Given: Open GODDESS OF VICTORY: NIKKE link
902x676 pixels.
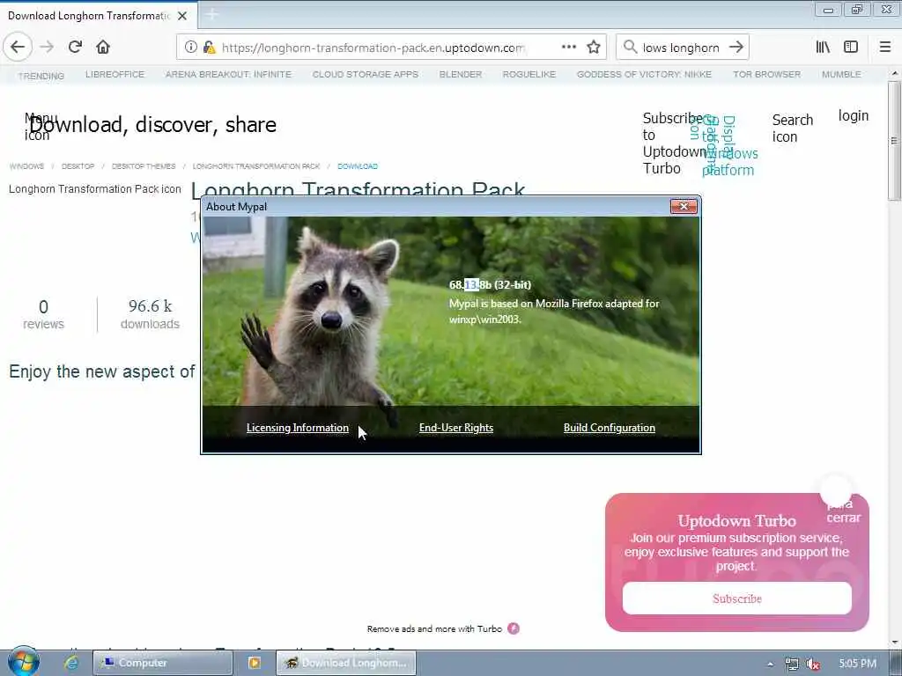Looking at the screenshot, I should coord(644,74).
